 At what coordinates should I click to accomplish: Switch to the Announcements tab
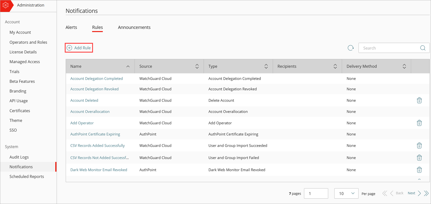[x=134, y=27]
